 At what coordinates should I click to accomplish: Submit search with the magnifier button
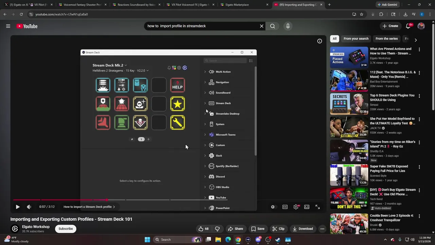pyautogui.click(x=273, y=26)
